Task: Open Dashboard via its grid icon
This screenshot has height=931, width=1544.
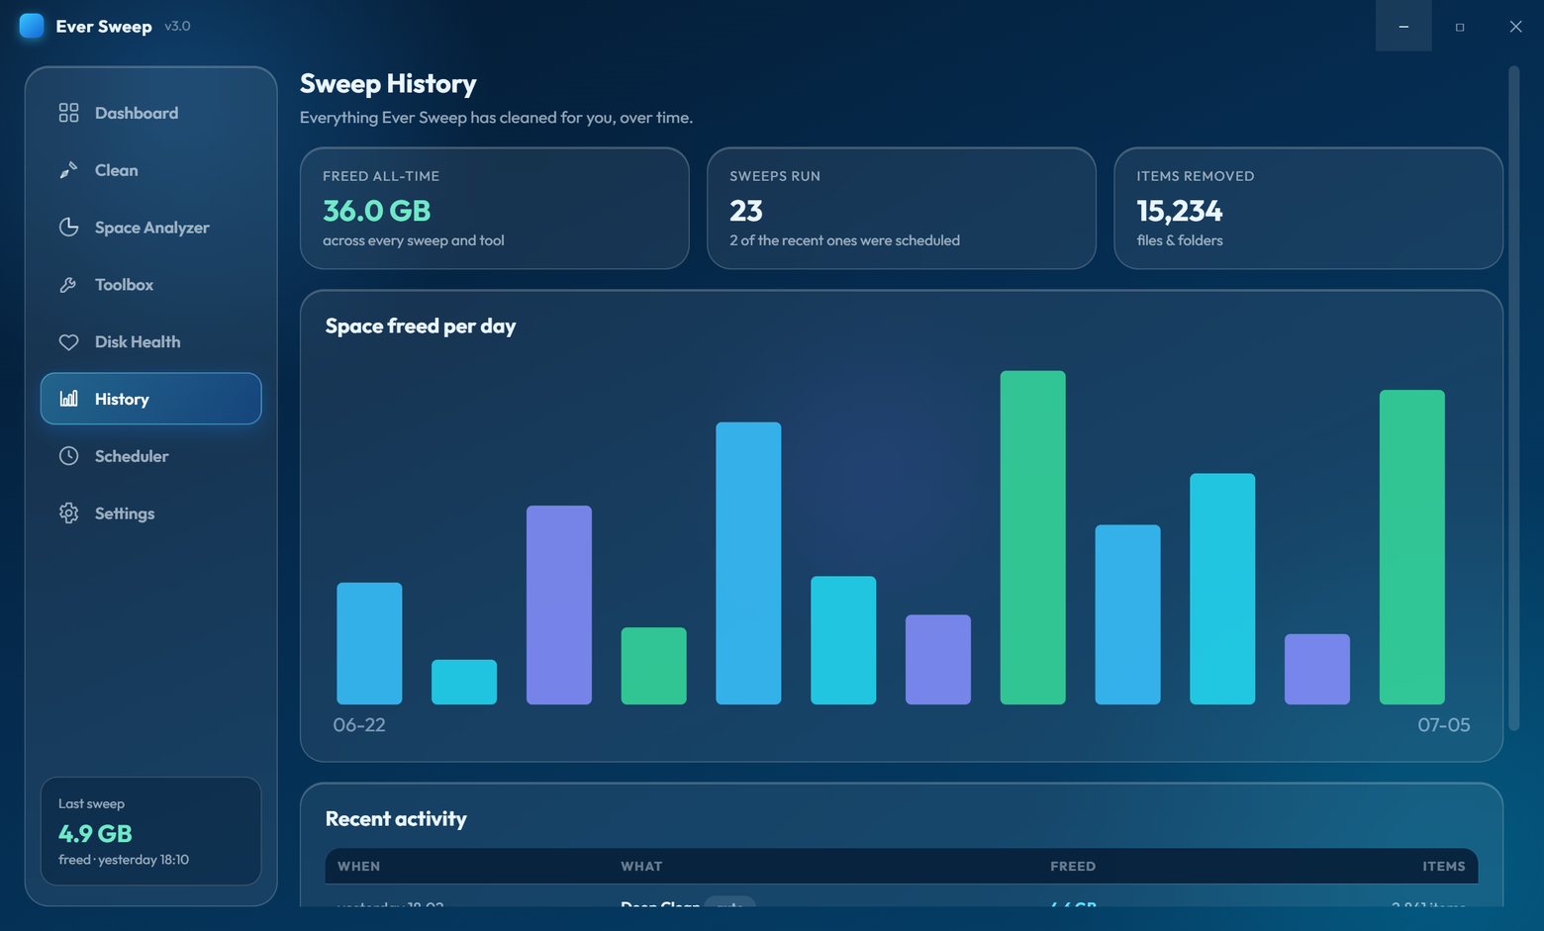Action: coord(68,113)
